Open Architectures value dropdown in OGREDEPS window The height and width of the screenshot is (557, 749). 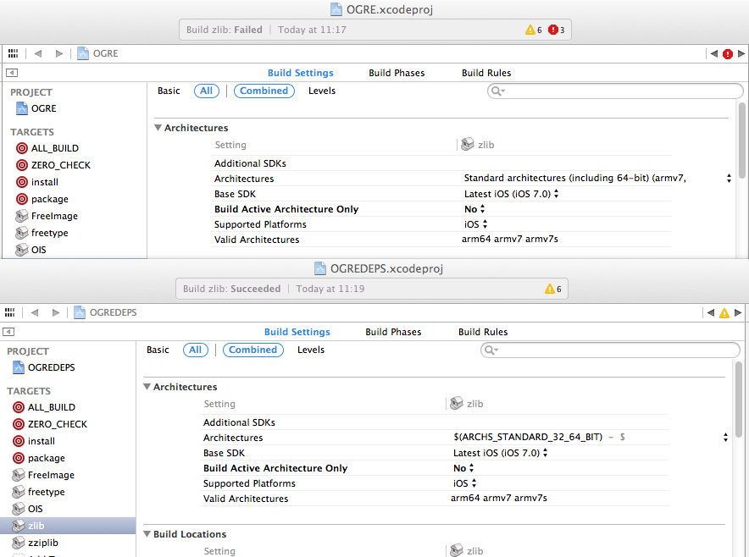[x=725, y=437]
